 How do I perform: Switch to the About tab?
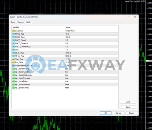(x=13, y=22)
